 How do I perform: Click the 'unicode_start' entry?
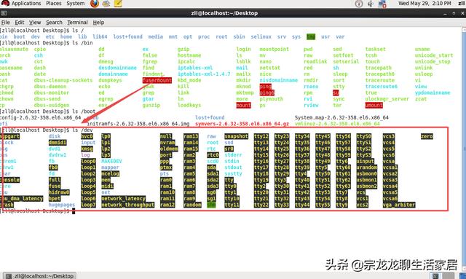click(434, 55)
